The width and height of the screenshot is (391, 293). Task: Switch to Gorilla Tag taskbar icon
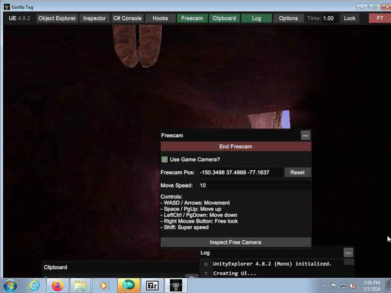[176, 285]
